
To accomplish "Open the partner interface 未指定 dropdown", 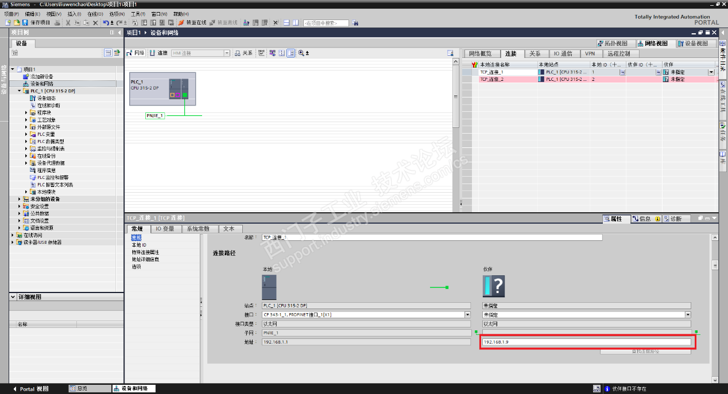I will [688, 314].
